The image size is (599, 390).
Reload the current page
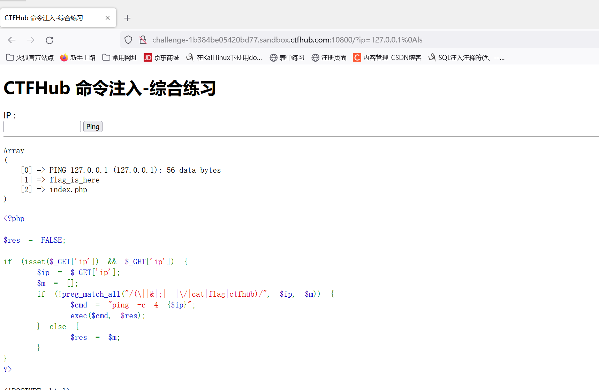(50, 40)
